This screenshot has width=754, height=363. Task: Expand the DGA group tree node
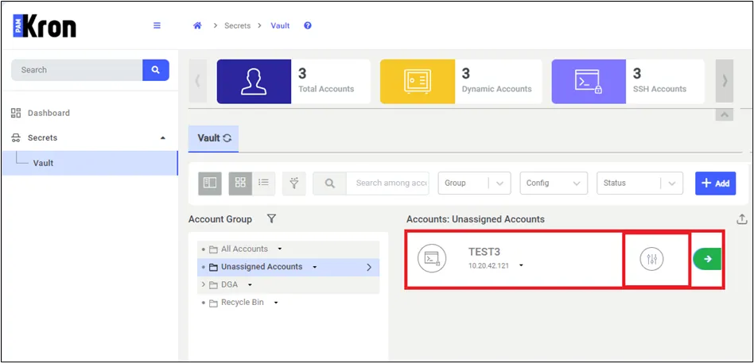(x=203, y=284)
